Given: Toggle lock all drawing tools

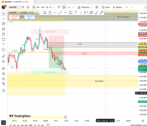Looking at the screenshot, I should pos(4,79).
